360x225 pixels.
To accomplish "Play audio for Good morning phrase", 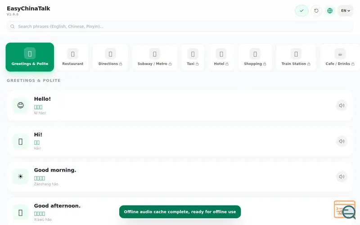I will [x=342, y=176].
